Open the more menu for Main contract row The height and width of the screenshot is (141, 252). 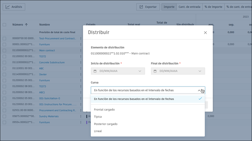81,50
